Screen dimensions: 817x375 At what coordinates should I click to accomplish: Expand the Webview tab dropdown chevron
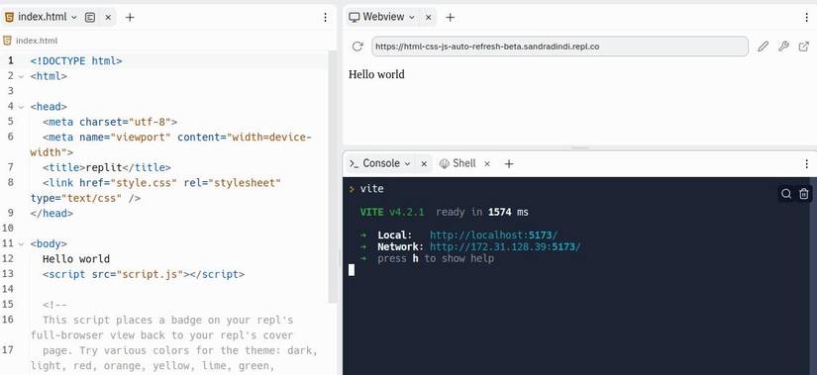pos(412,17)
